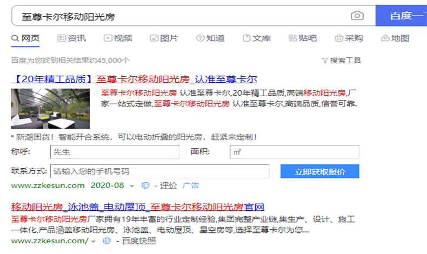
Task: Click the 视频 play icon
Action: pos(108,38)
